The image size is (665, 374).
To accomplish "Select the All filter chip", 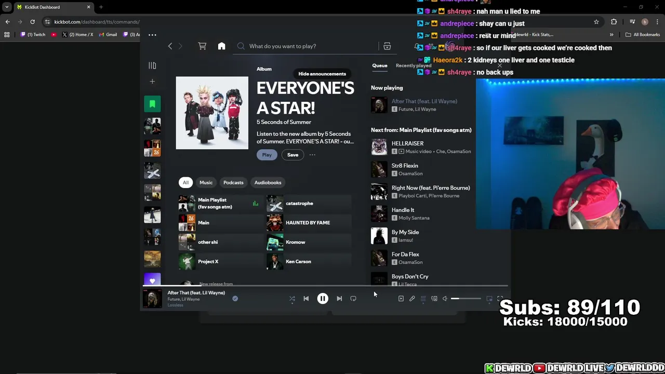I will point(185,182).
